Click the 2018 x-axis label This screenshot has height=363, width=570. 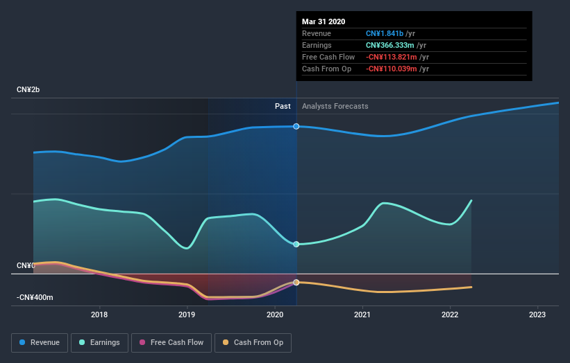click(x=99, y=315)
